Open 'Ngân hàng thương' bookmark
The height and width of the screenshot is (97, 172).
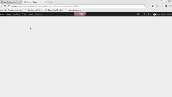tap(74, 10)
